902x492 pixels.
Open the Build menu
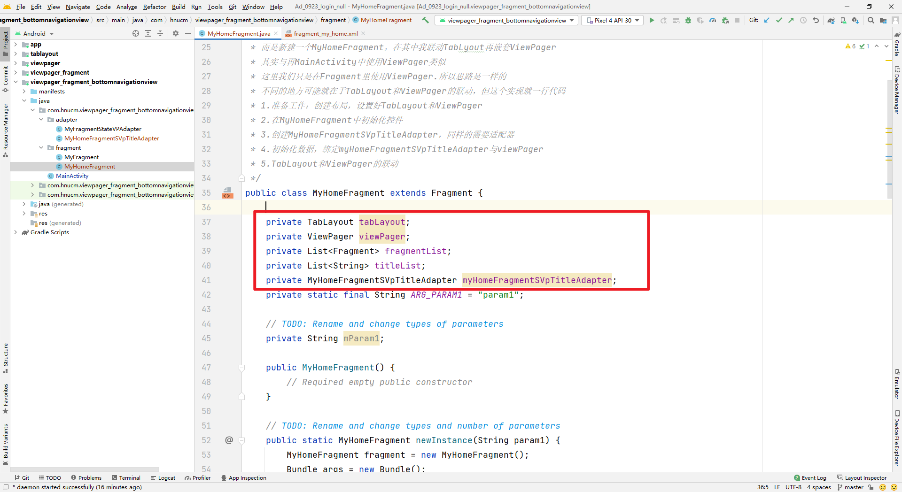pos(179,7)
